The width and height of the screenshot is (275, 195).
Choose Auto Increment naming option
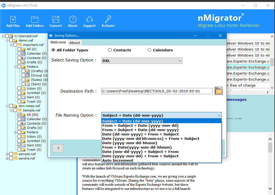(x=161, y=161)
